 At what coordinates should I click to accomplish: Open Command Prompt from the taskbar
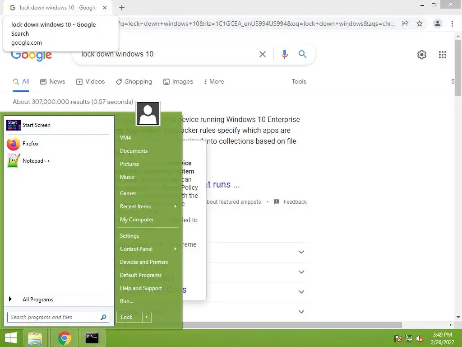pyautogui.click(x=92, y=338)
